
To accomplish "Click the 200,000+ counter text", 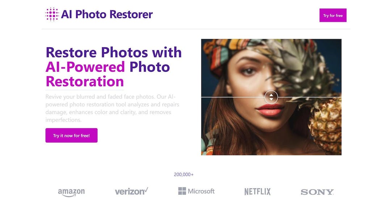I will 184,175.
